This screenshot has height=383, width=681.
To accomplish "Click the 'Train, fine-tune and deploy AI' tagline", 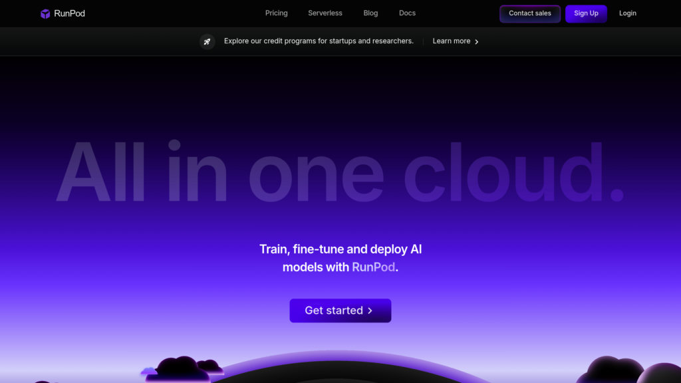I will (x=340, y=249).
